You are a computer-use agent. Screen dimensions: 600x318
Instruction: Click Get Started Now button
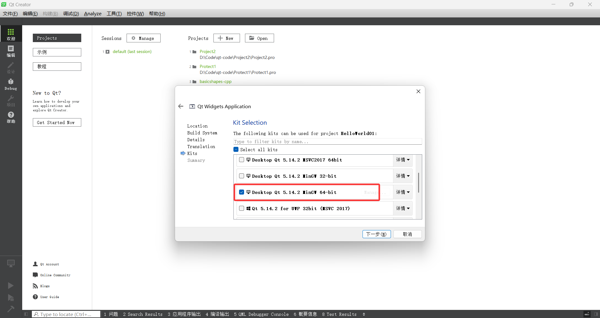[x=57, y=123]
